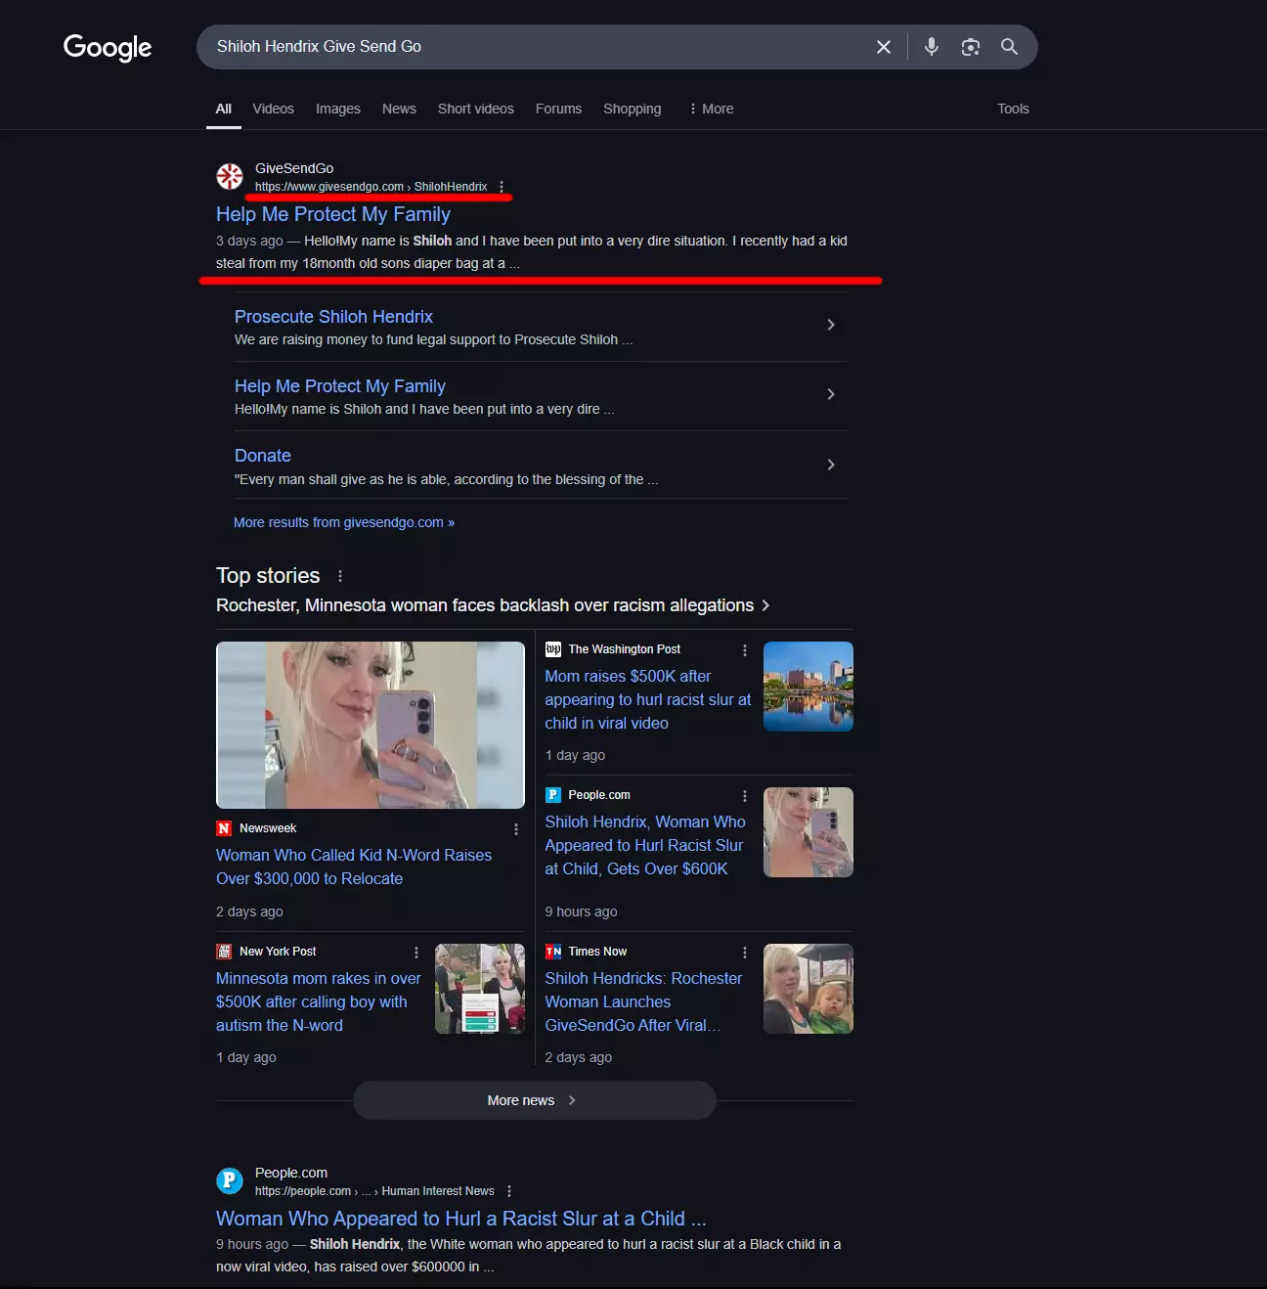
Task: Open the More search filters dropdown
Action: [711, 109]
